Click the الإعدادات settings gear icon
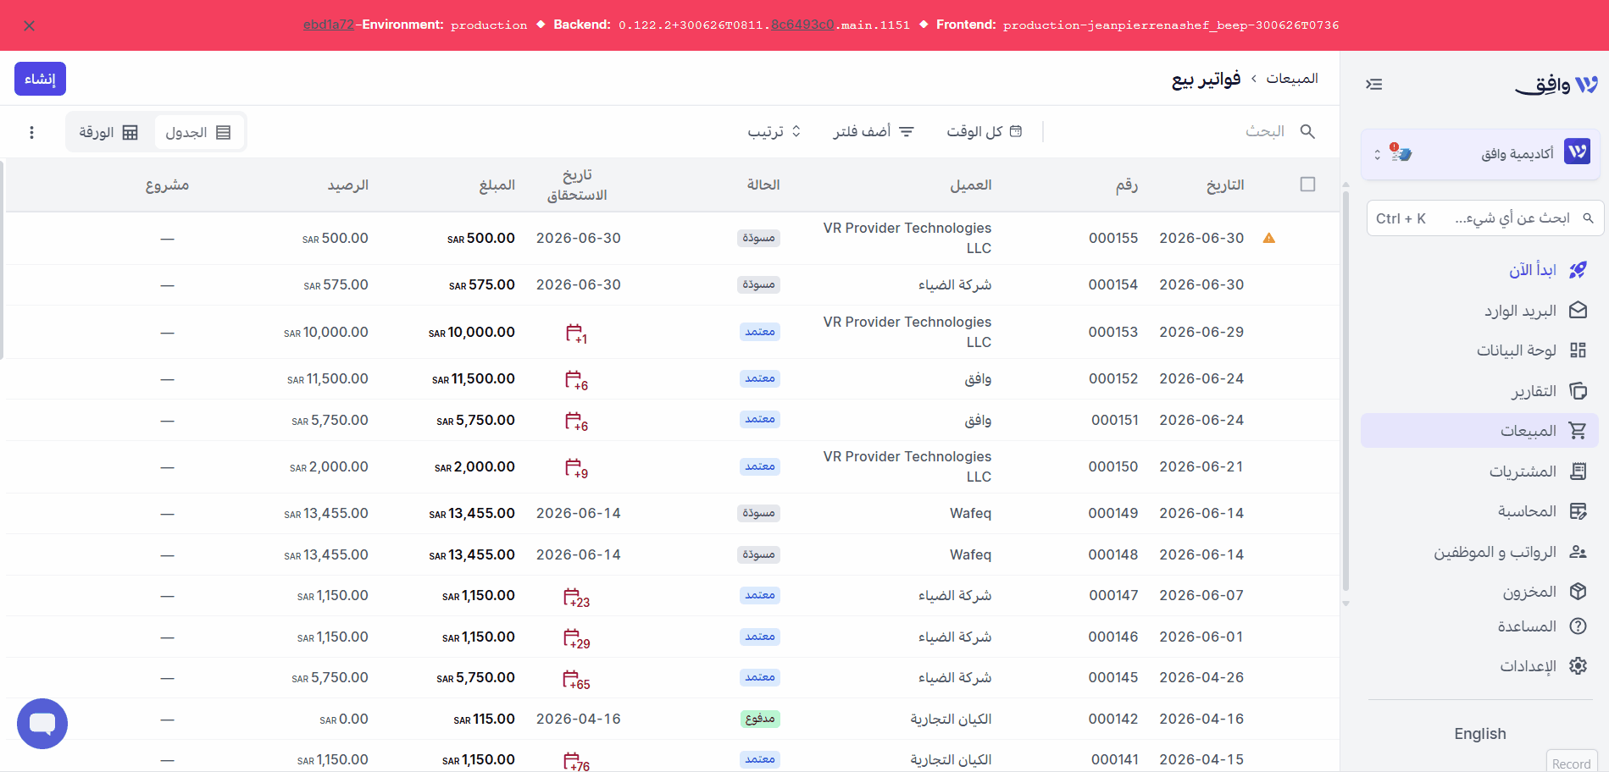The height and width of the screenshot is (772, 1609). [x=1578, y=666]
